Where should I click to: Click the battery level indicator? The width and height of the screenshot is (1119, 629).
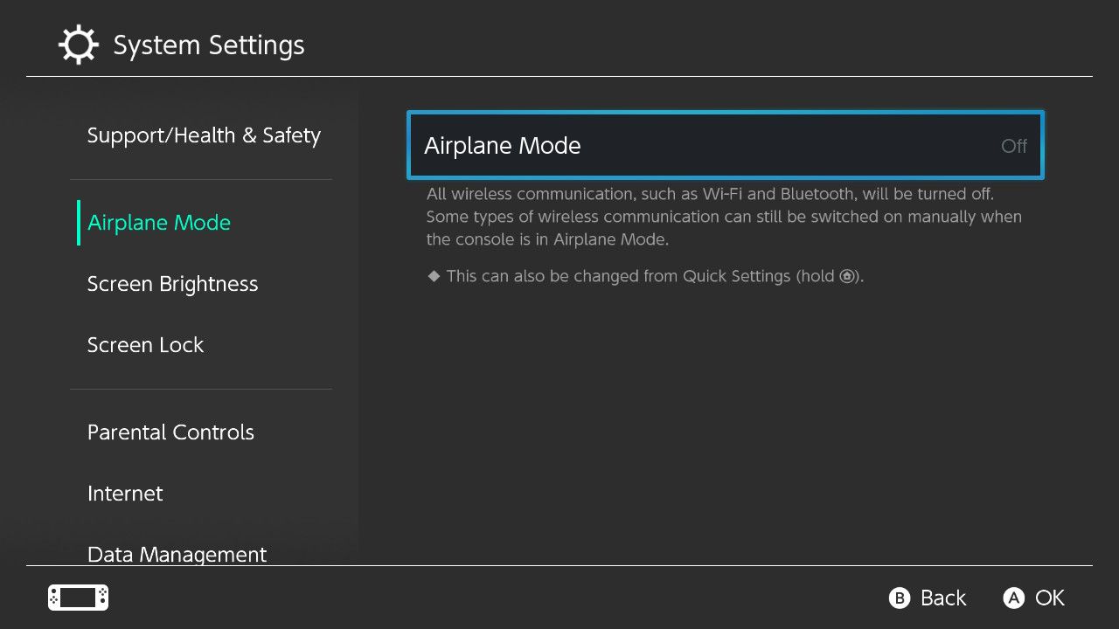[77, 598]
